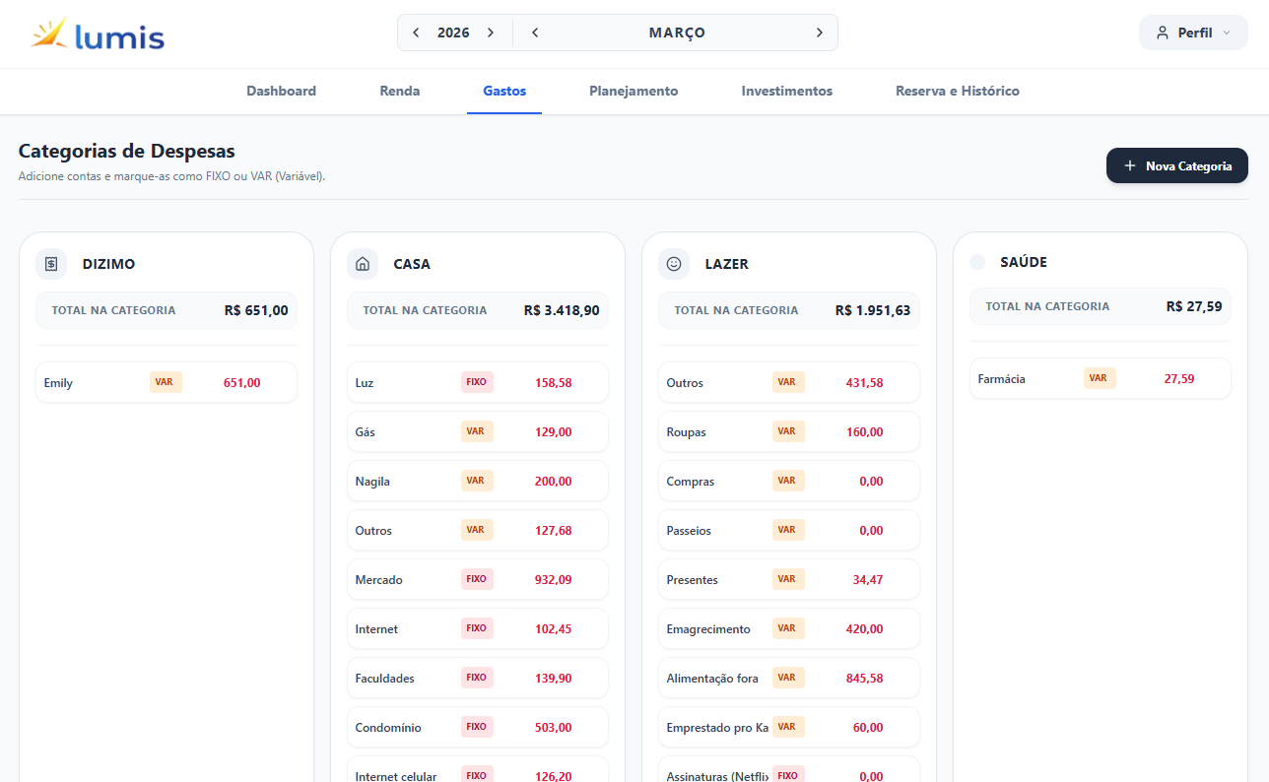Advance to the month after Março
1269x782 pixels.
click(x=819, y=33)
